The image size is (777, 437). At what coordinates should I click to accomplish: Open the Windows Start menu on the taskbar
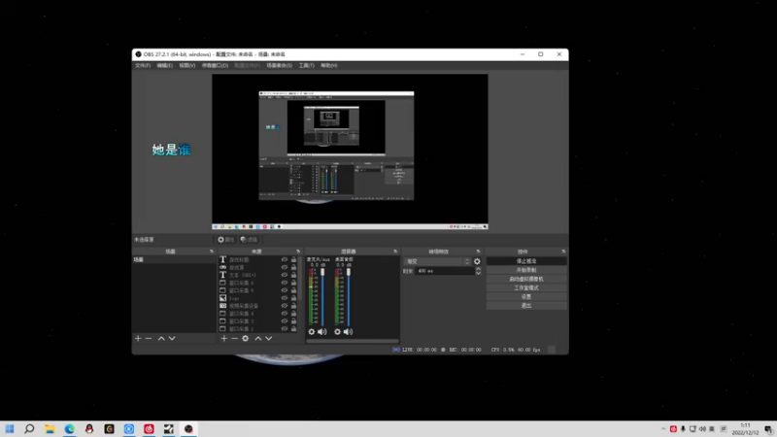10,429
